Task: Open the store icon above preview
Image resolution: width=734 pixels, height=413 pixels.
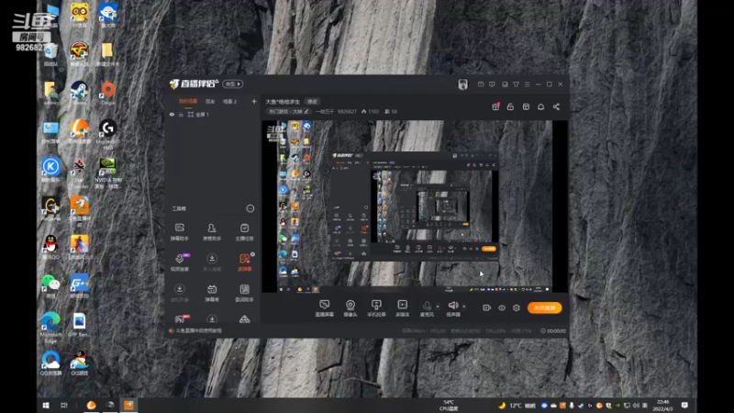Action: click(526, 106)
